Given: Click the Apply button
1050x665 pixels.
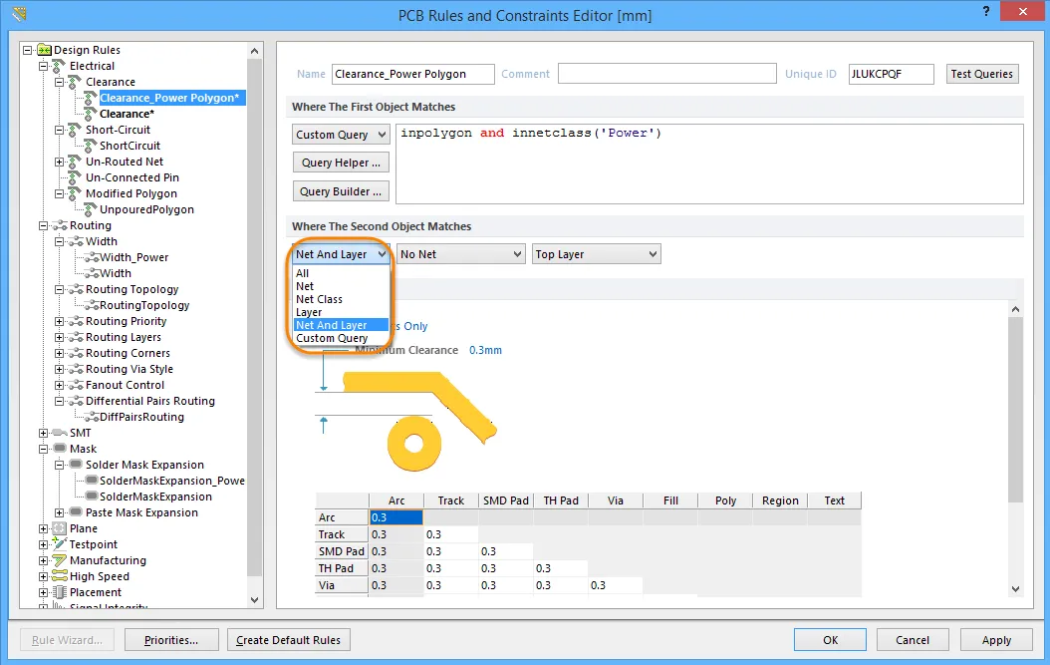Looking at the screenshot, I should pyautogui.click(x=996, y=640).
